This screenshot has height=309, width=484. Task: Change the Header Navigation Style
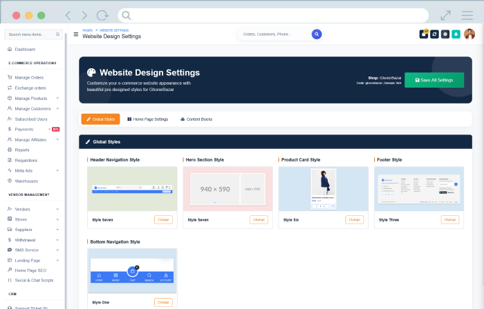click(163, 219)
